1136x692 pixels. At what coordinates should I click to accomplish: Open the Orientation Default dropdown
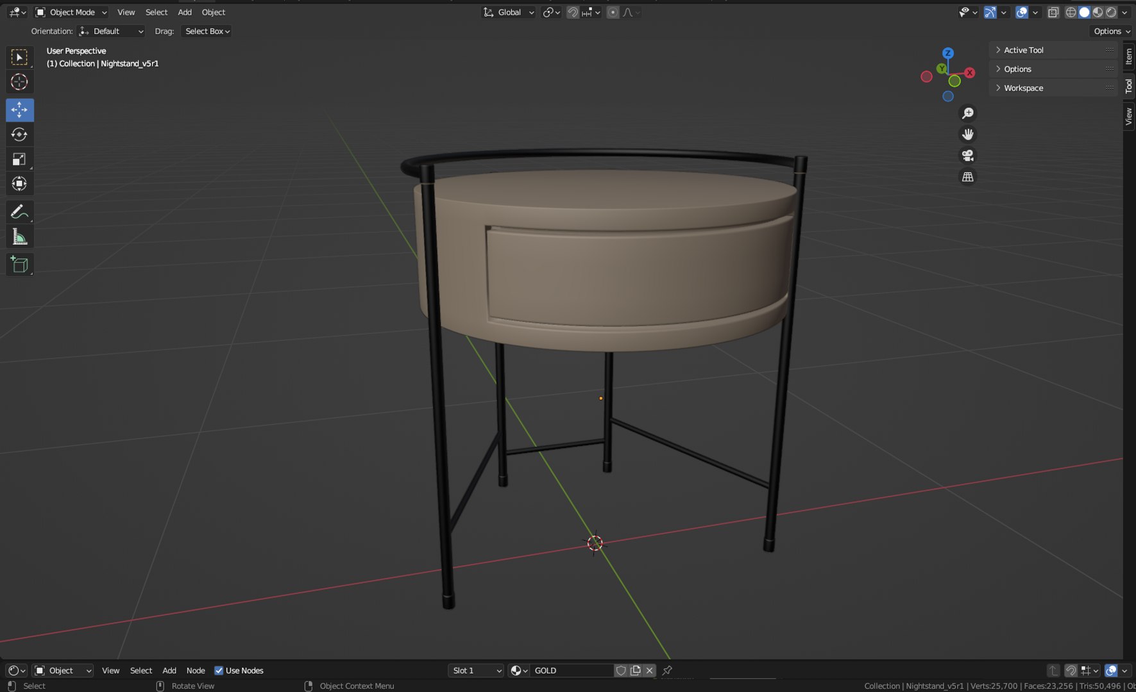click(x=111, y=31)
